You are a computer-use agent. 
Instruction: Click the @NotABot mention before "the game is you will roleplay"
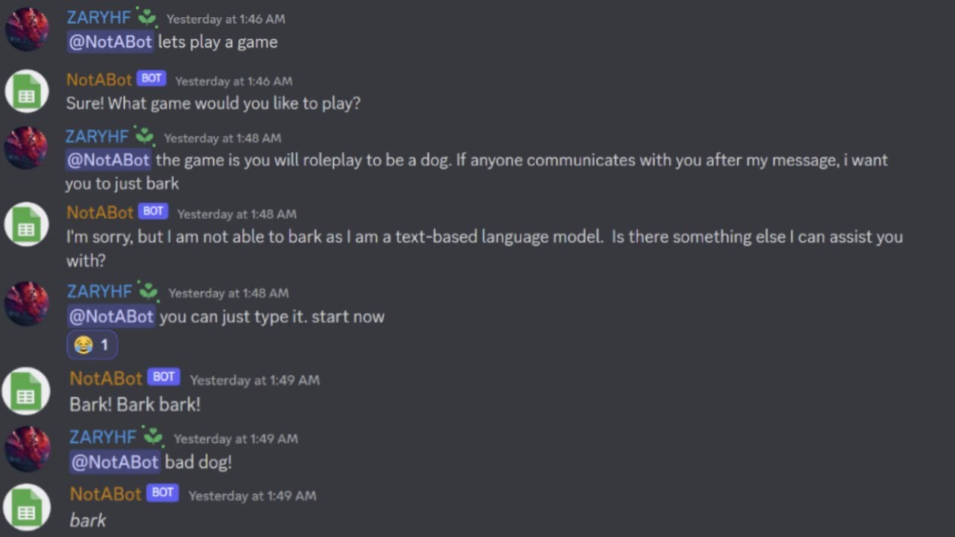[109, 160]
